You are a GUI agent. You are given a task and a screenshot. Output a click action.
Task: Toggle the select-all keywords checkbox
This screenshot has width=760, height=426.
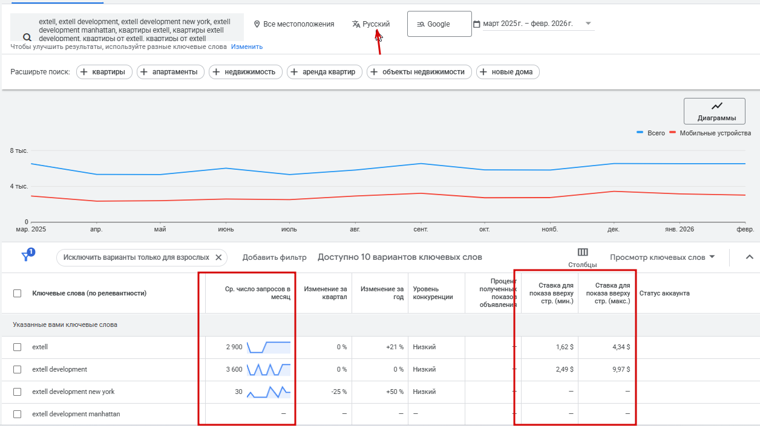[18, 293]
